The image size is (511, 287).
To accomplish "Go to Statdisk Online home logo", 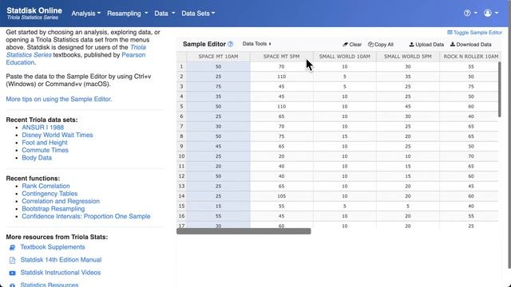I will [34, 13].
